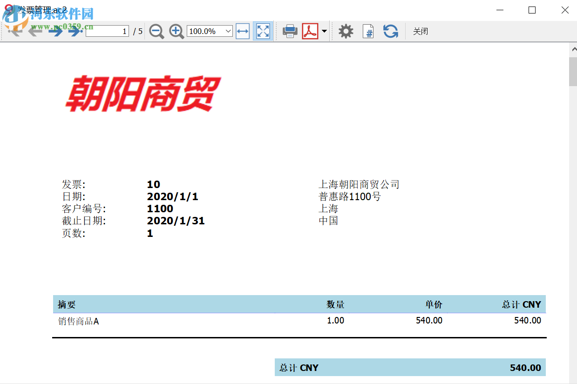Jump to the last page
The image size is (577, 384).
click(x=75, y=31)
